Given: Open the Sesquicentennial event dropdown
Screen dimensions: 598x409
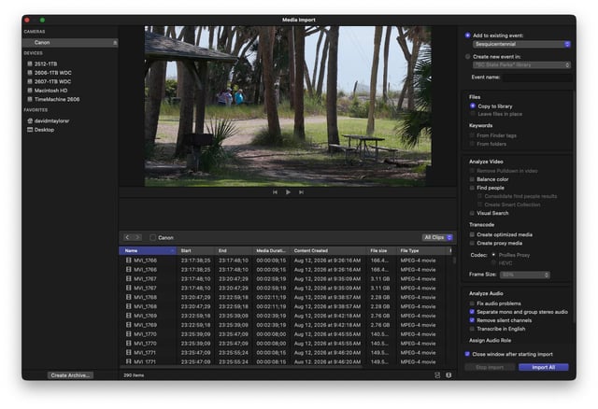Looking at the screenshot, I should click(521, 44).
